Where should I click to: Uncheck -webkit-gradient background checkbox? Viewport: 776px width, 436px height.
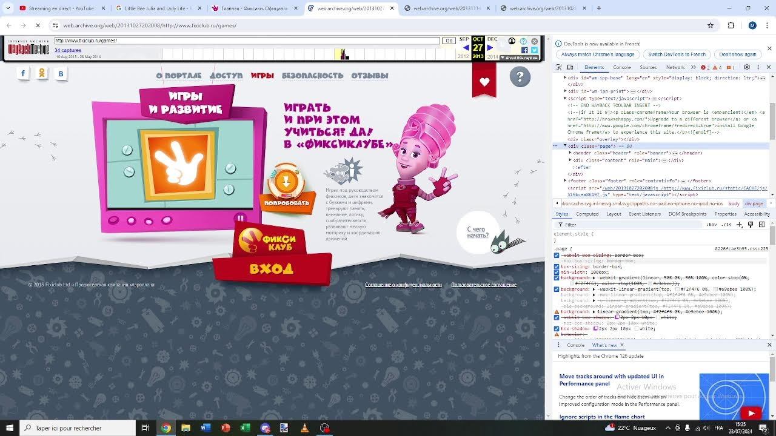(557, 278)
